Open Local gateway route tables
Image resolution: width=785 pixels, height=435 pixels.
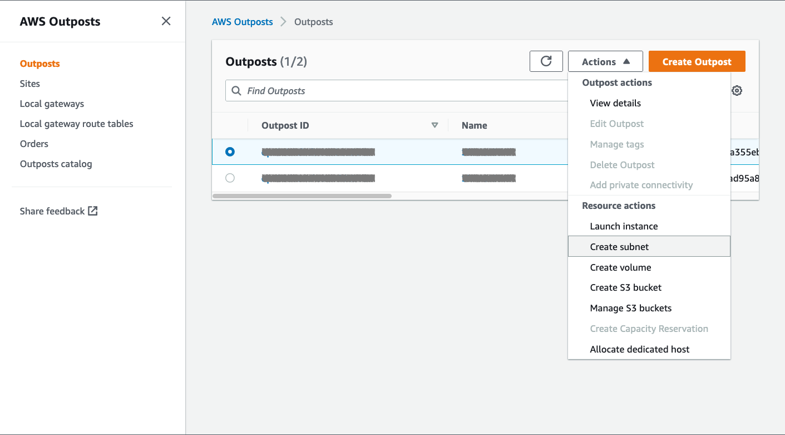[77, 124]
